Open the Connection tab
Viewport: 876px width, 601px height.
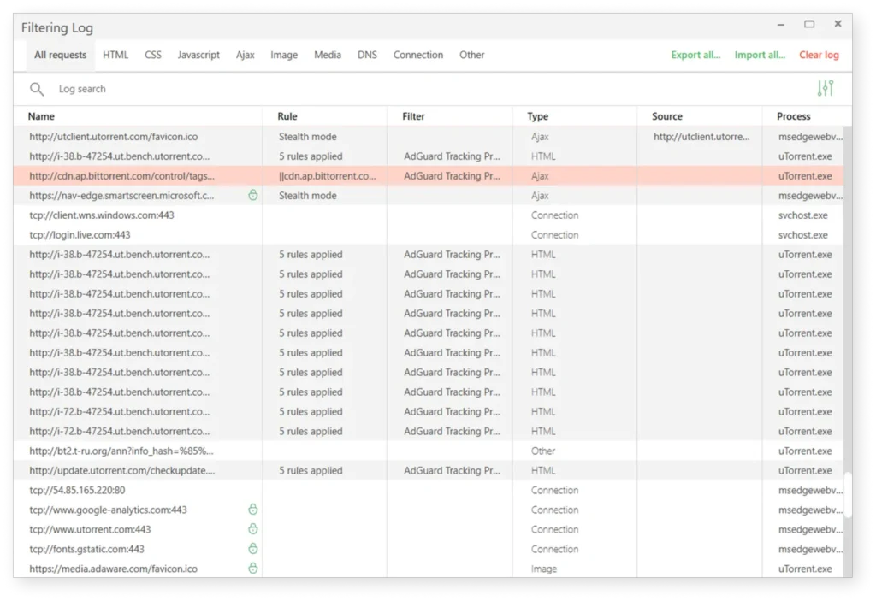417,55
